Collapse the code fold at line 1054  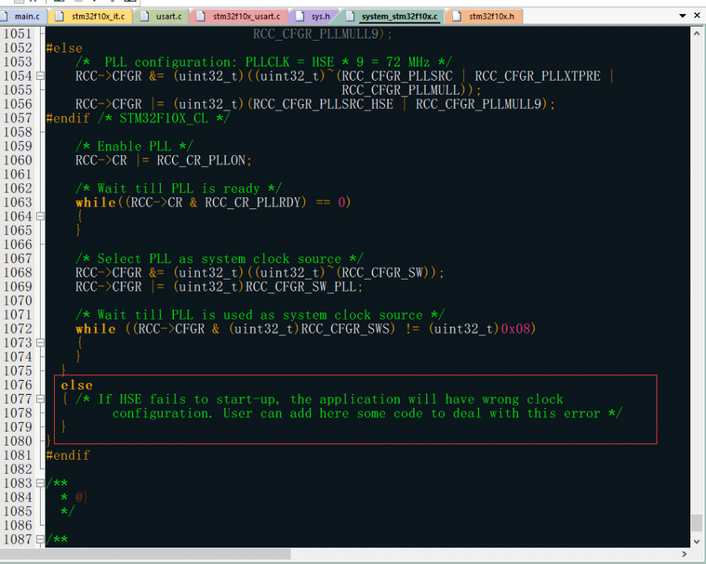pos(41,76)
